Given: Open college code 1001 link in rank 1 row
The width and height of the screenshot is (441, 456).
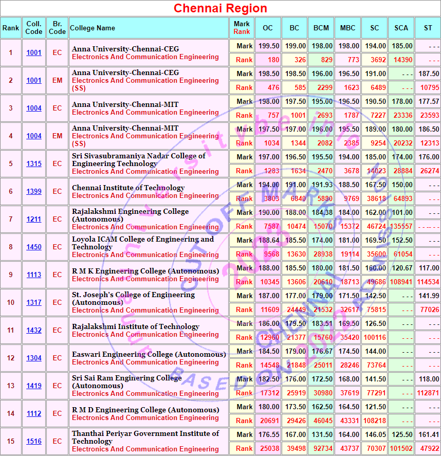Looking at the screenshot, I should 34,53.
